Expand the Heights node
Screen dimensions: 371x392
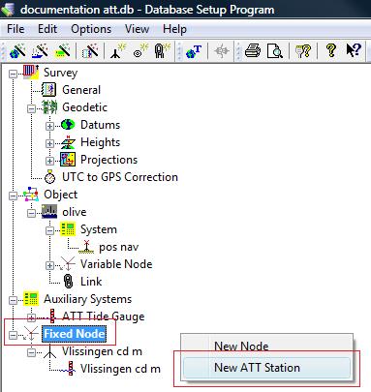point(49,143)
